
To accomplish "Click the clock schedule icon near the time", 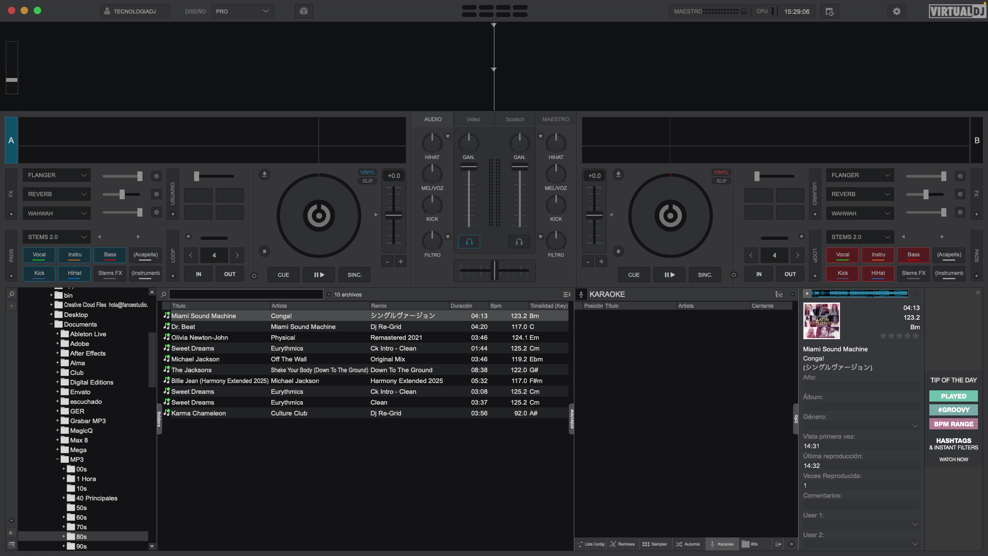I will click(829, 11).
